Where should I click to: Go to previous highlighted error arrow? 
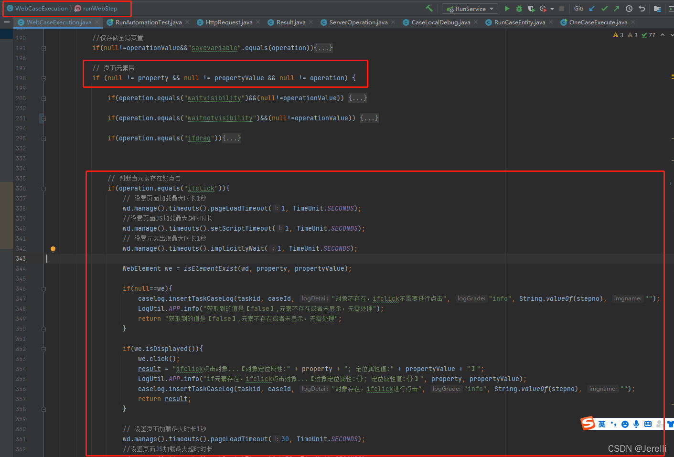[x=662, y=35]
